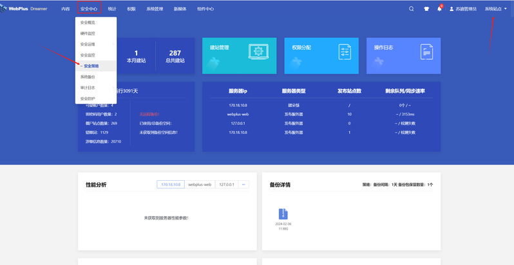Click the 287 总共建站 statistic
Screen dimensions: 514x265
[x=175, y=56]
